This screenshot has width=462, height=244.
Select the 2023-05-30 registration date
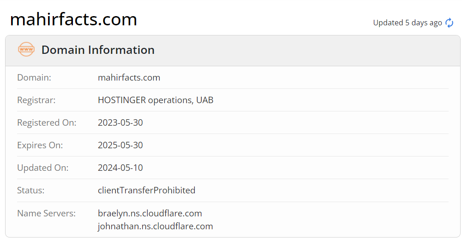point(120,122)
